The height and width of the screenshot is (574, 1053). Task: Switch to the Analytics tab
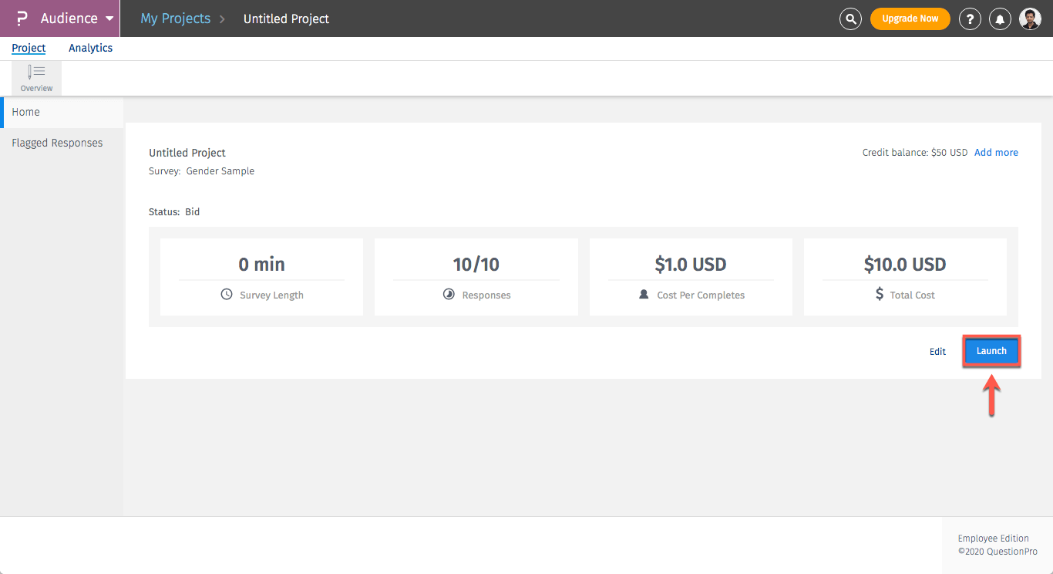tap(90, 48)
